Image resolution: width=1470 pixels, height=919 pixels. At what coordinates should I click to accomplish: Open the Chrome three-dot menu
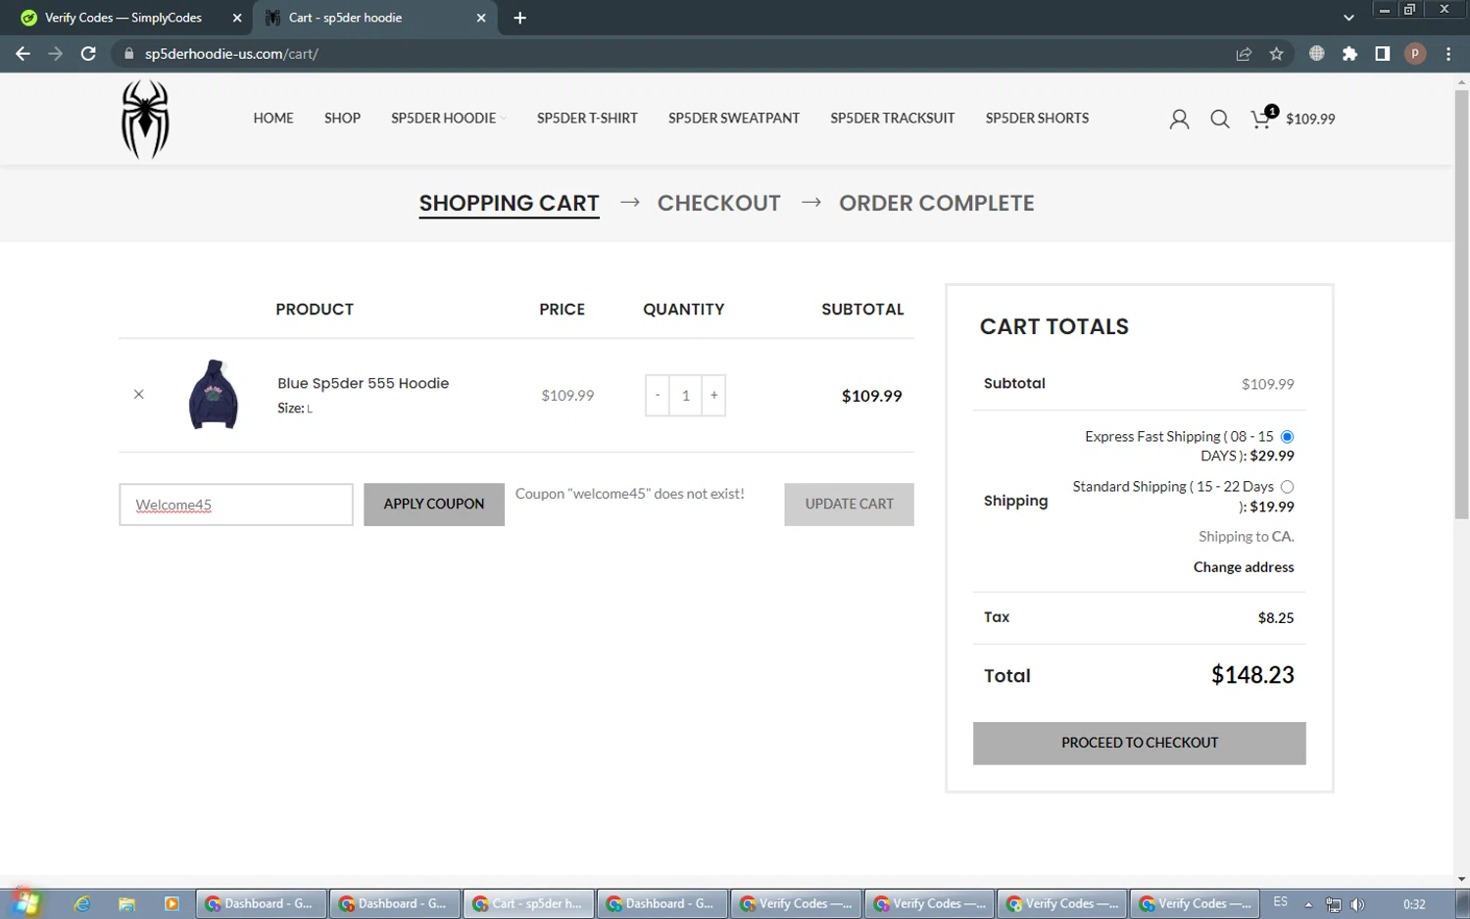(1447, 54)
